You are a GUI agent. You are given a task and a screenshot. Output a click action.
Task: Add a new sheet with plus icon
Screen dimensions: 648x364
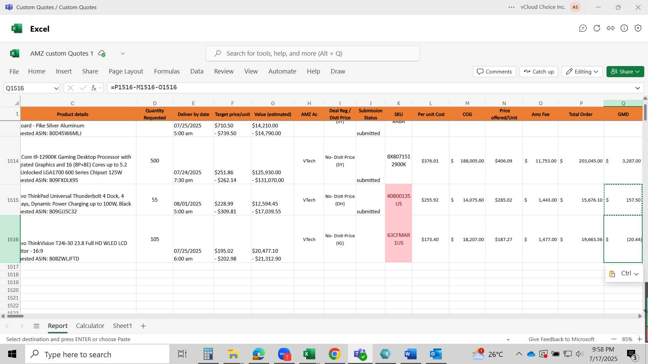click(x=143, y=326)
